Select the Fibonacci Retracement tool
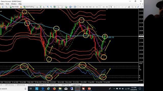The width and height of the screenshot is (163, 91). coord(132,7)
